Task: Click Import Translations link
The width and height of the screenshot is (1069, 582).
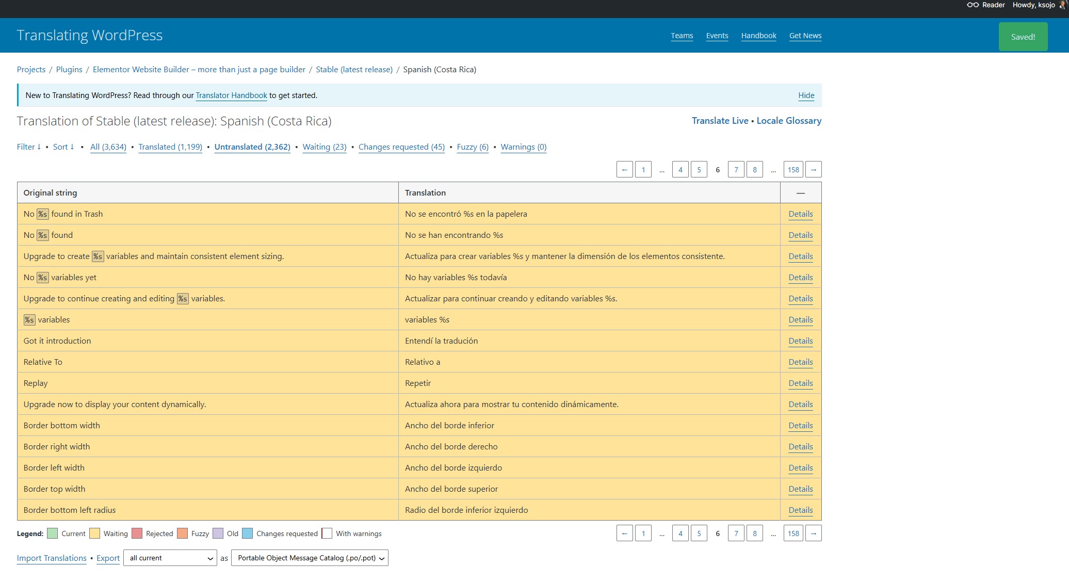Action: [52, 558]
